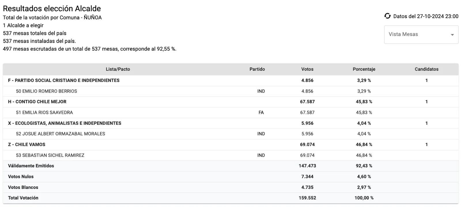The width and height of the screenshot is (461, 207).
Task: Click the Candidatos column header
Action: (426, 69)
